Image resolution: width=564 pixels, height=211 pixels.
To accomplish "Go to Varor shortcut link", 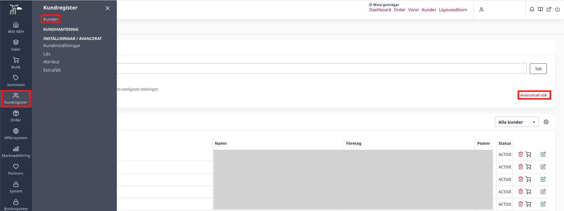I will pos(414,10).
